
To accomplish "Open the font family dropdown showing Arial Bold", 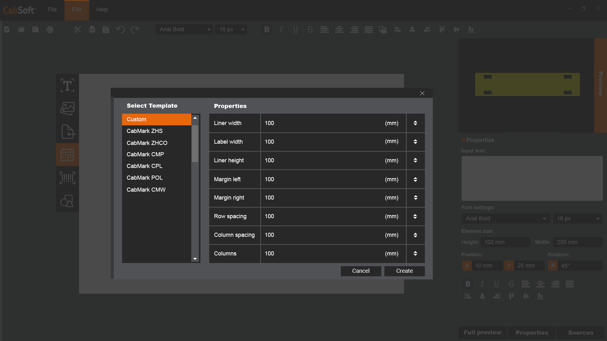I will [x=184, y=29].
